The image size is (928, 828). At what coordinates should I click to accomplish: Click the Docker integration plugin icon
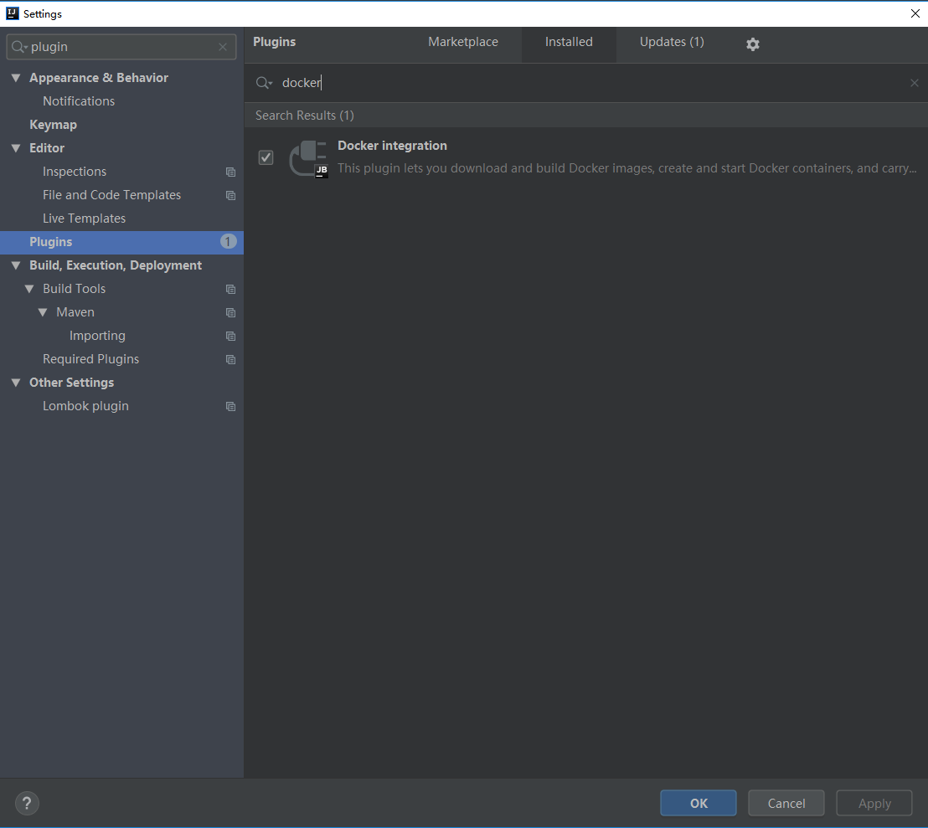click(308, 158)
